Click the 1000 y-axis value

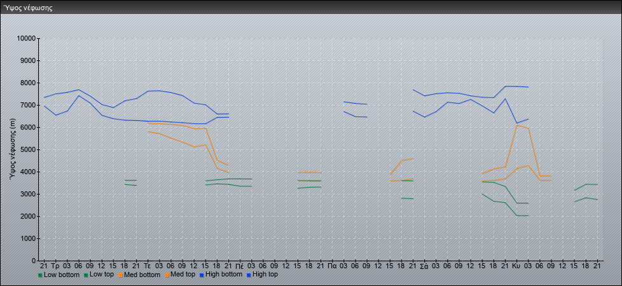coord(28,239)
